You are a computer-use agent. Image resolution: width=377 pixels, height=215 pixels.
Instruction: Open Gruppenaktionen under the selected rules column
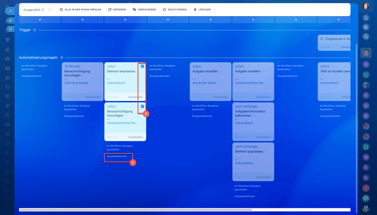pyautogui.click(x=117, y=156)
